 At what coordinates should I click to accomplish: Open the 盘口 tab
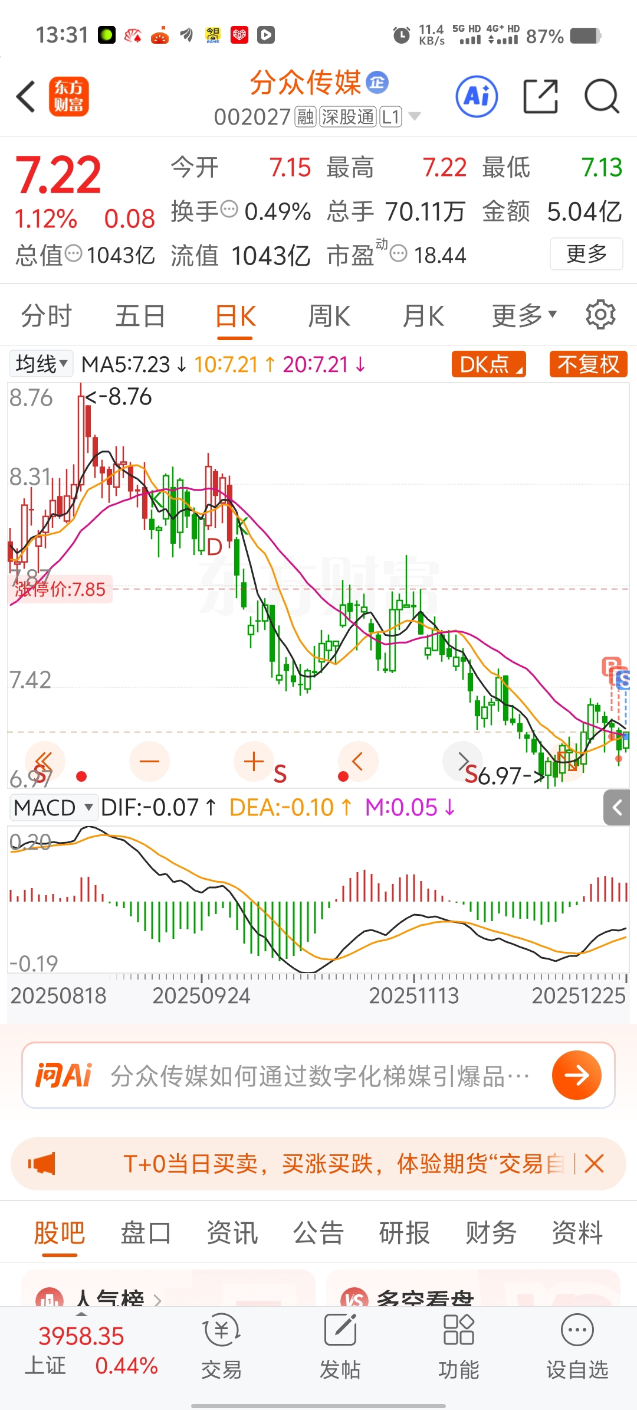pyautogui.click(x=146, y=1233)
